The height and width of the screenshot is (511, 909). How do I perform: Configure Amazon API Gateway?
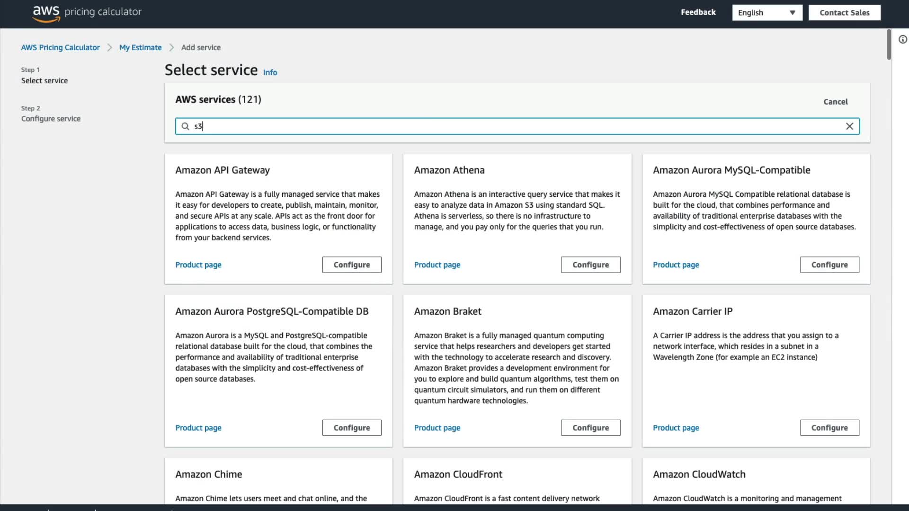click(351, 265)
